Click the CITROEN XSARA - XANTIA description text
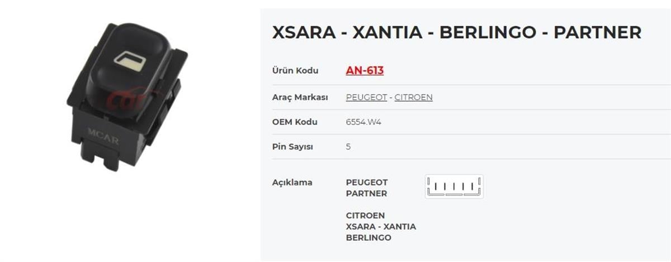Screen dimensions: 671x262 pyautogui.click(x=381, y=221)
